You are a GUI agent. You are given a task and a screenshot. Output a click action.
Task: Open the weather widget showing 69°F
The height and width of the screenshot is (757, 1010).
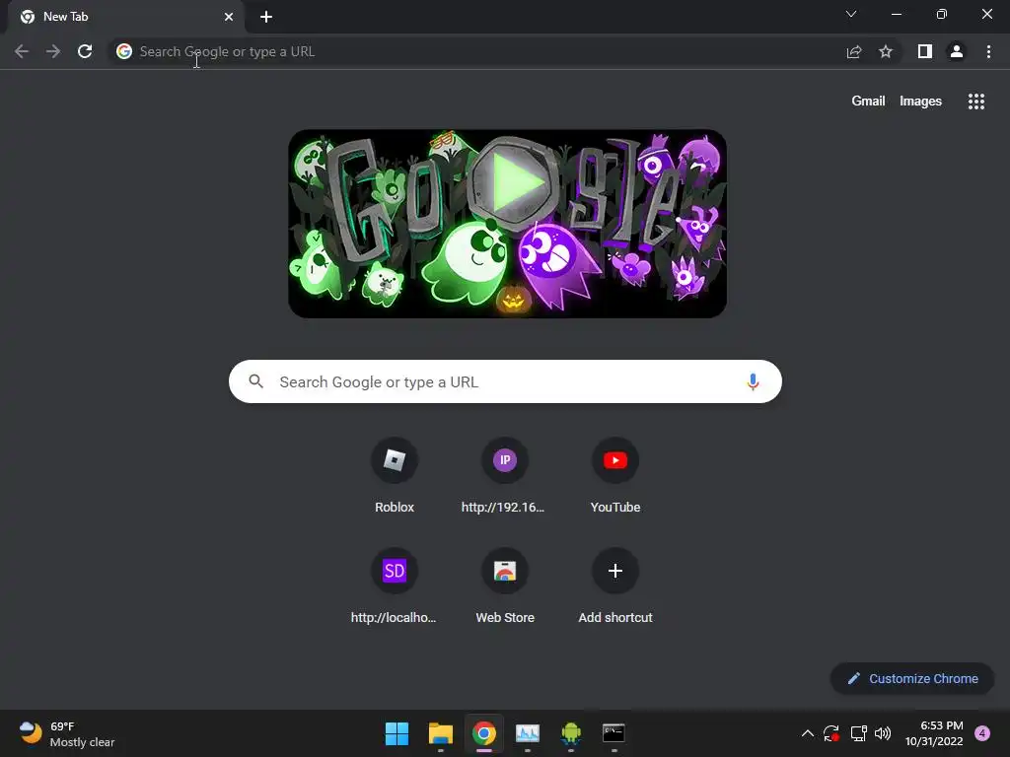click(x=66, y=733)
